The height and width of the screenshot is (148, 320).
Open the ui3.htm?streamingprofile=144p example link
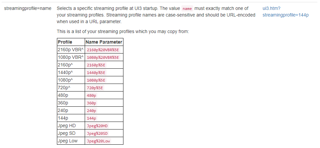[x=286, y=12]
